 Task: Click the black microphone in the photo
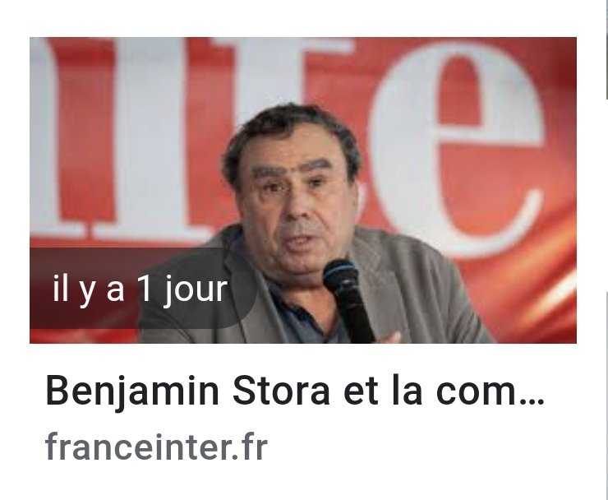pos(348,301)
